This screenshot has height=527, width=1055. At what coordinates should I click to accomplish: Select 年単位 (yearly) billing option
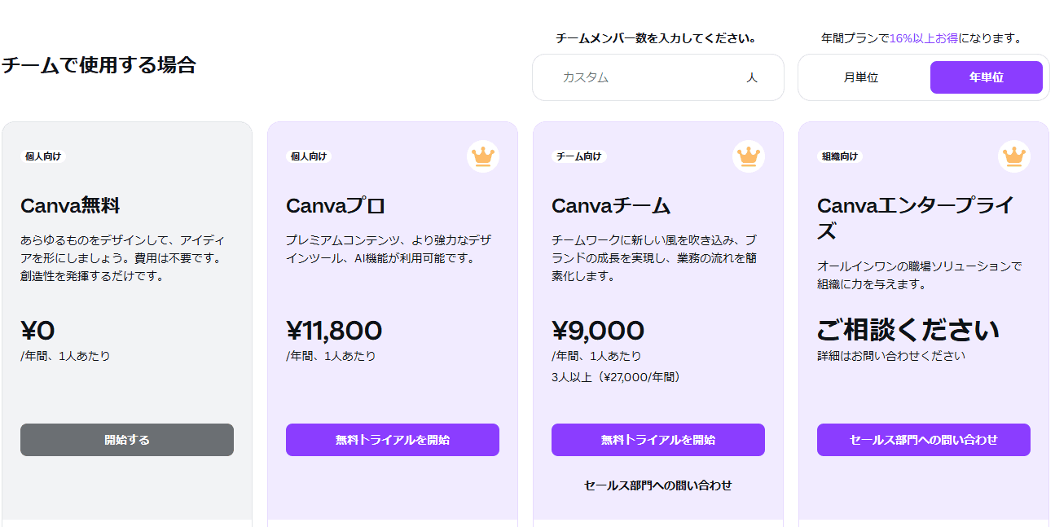(986, 77)
